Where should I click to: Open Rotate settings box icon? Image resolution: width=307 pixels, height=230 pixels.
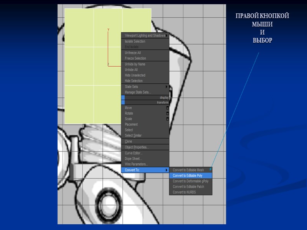point(167,113)
